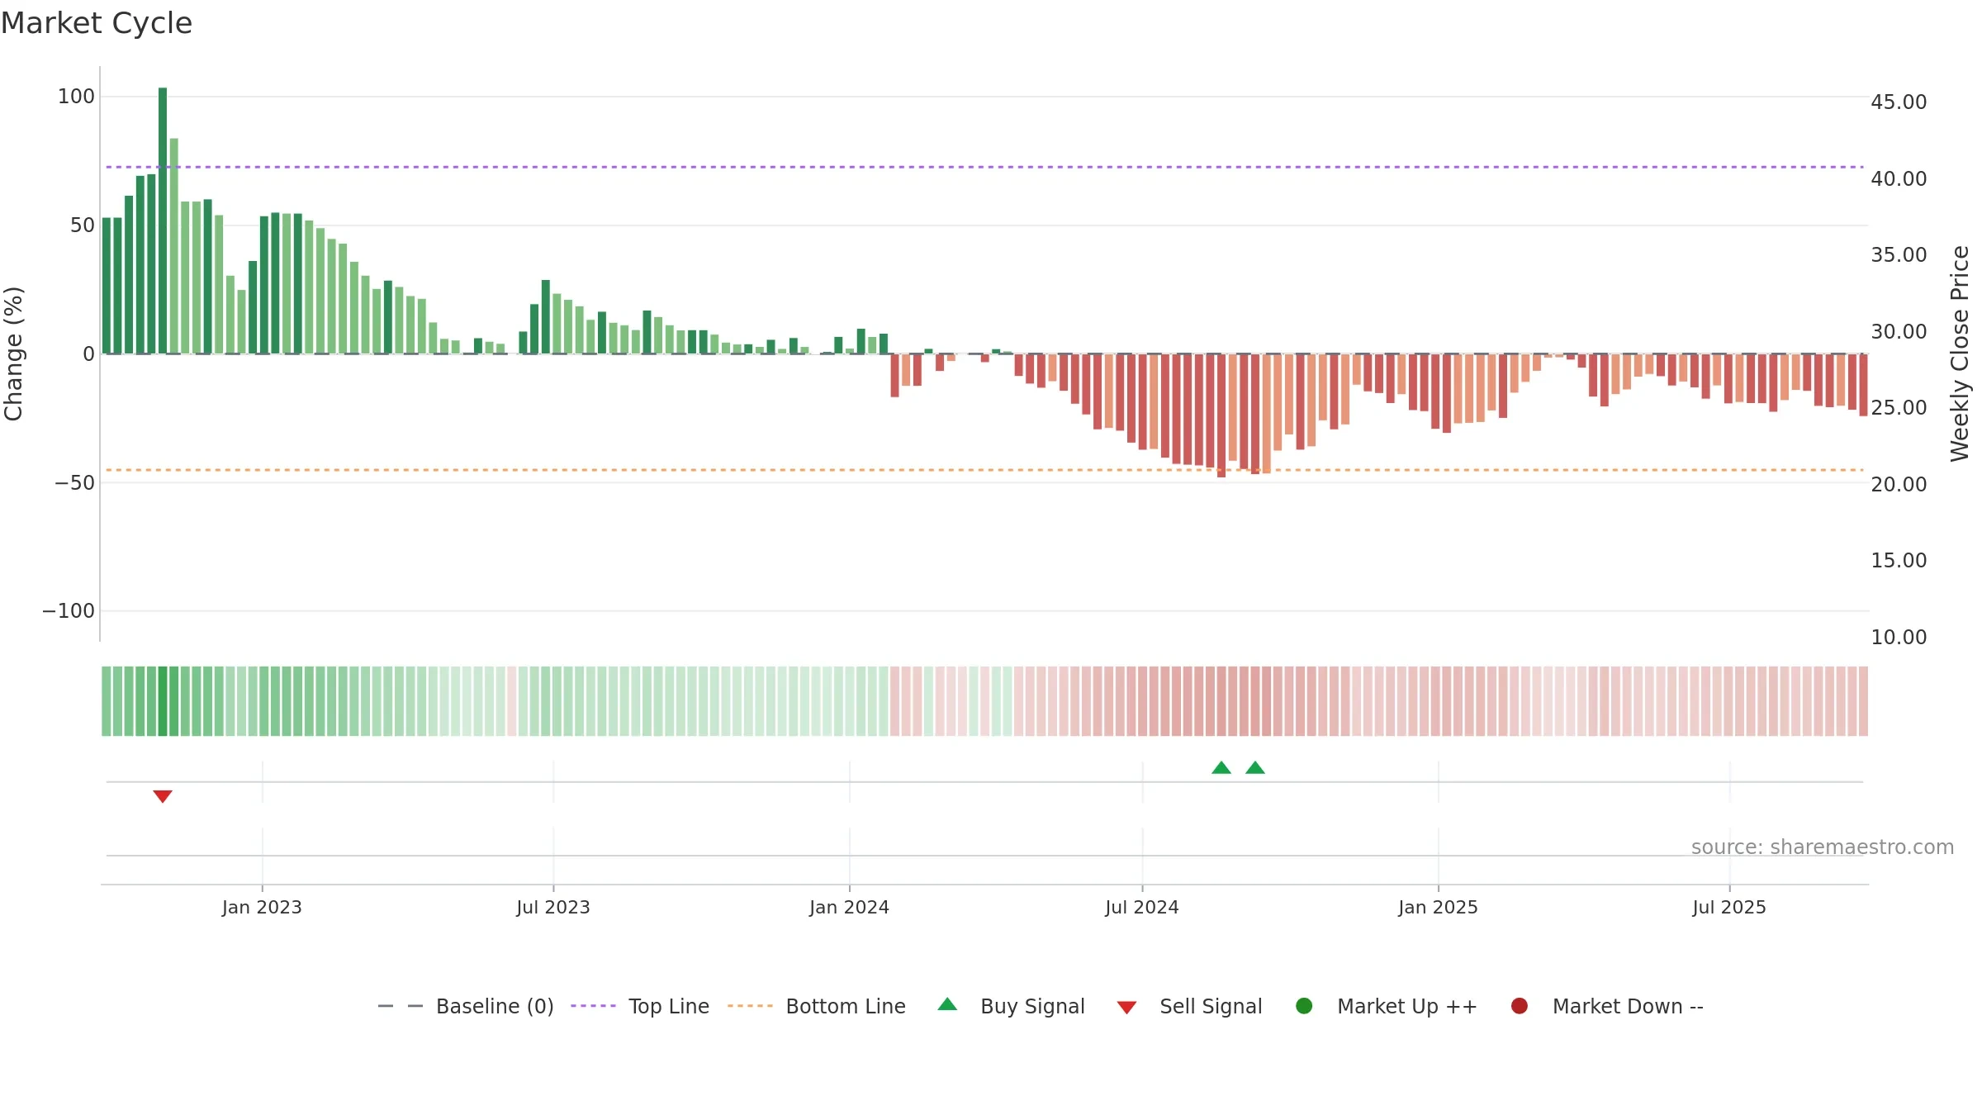Image resolution: width=1982 pixels, height=1115 pixels.
Task: Click the −50 tick on the left axis
Action: point(74,483)
